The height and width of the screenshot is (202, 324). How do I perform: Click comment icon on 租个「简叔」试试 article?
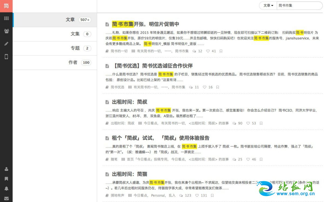coord(234,159)
